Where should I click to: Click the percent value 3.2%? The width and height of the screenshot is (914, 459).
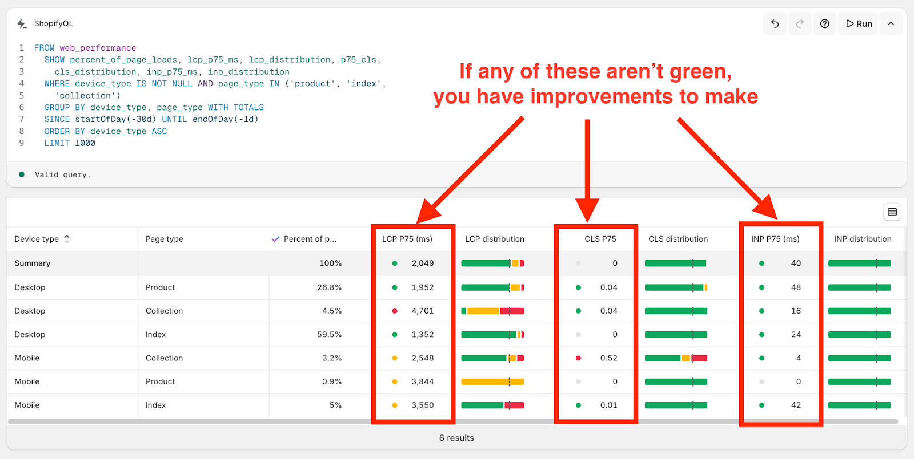pos(332,358)
